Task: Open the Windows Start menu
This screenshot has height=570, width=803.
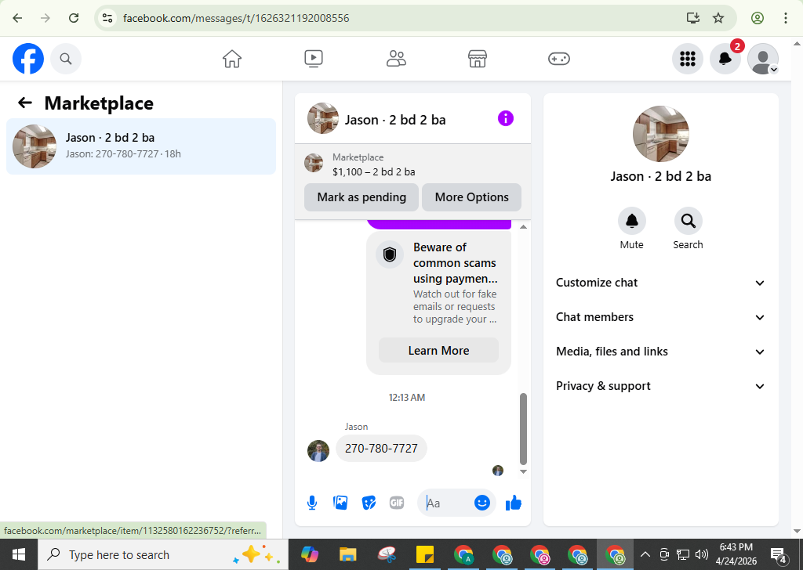Action: click(19, 554)
